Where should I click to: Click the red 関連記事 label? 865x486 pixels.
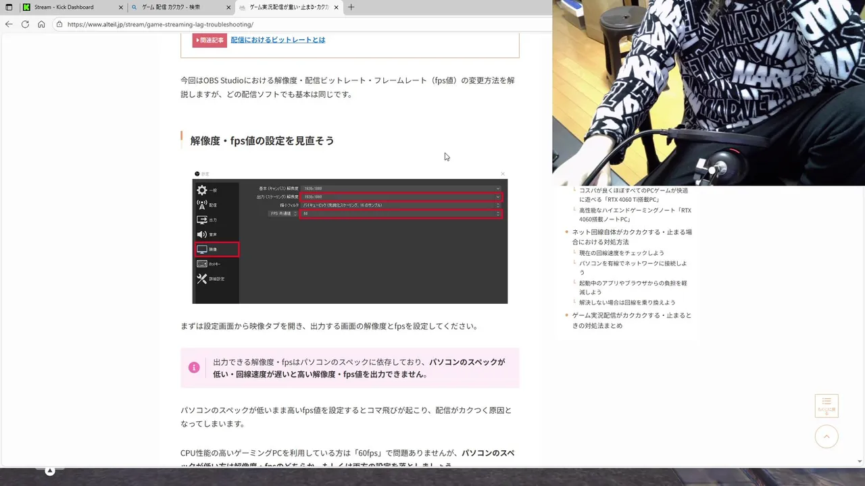(209, 40)
